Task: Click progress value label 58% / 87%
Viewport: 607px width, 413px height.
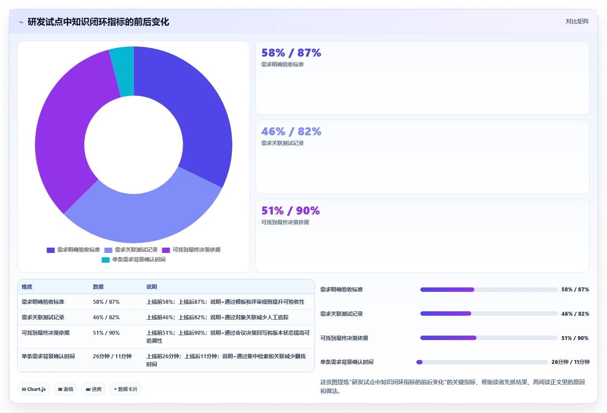Action: tap(575, 290)
